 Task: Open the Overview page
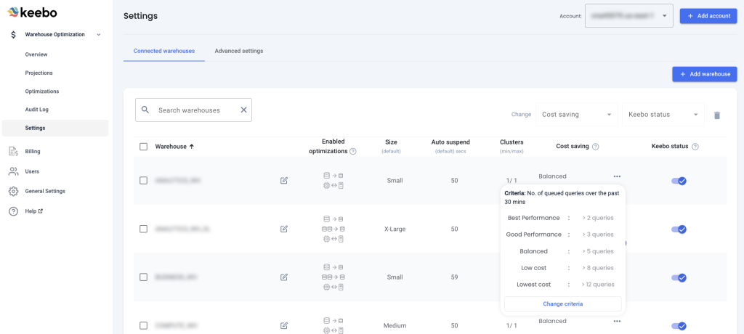pos(36,54)
